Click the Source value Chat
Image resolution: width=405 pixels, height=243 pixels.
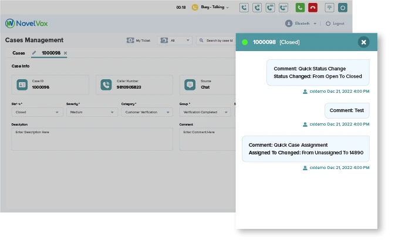point(205,87)
